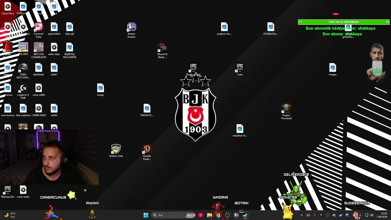The height and width of the screenshot is (220, 391).
Task: Select the file named image
Action: click(100, 90)
